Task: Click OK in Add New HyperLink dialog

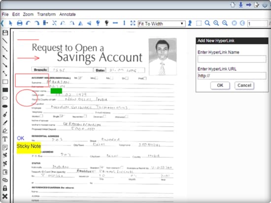Action: pyautogui.click(x=220, y=86)
